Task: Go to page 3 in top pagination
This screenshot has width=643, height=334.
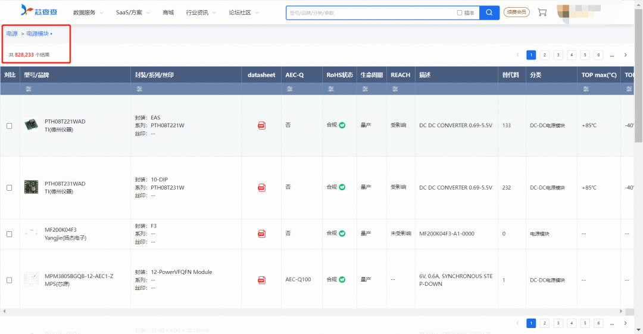Action: click(x=558, y=55)
